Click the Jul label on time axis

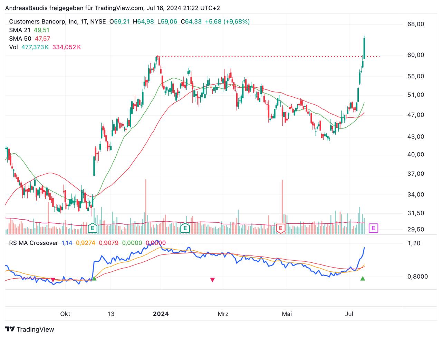tap(349, 314)
